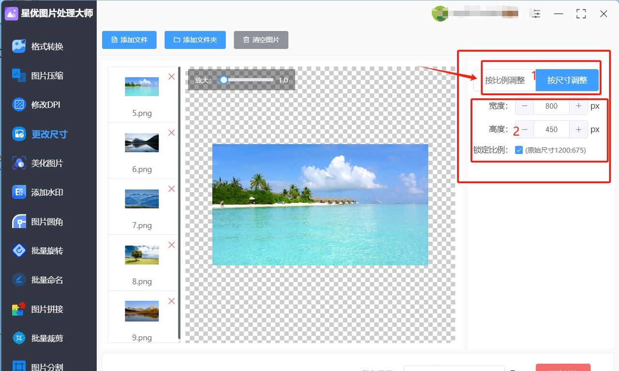Open the 美化图片 menu label
Viewport: 619px width, 371px height.
pyautogui.click(x=47, y=163)
